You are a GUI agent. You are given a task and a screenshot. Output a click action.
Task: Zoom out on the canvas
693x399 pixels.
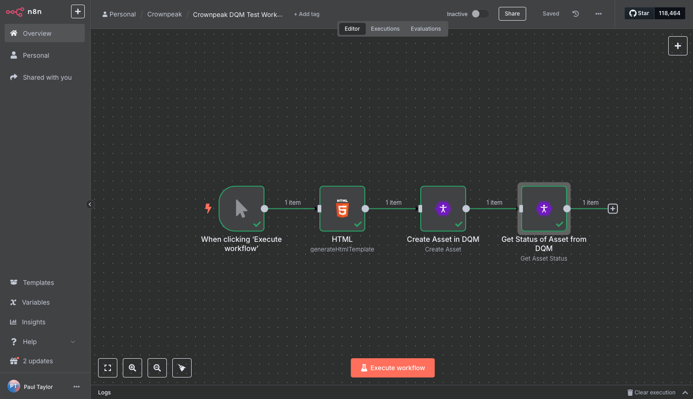click(157, 368)
